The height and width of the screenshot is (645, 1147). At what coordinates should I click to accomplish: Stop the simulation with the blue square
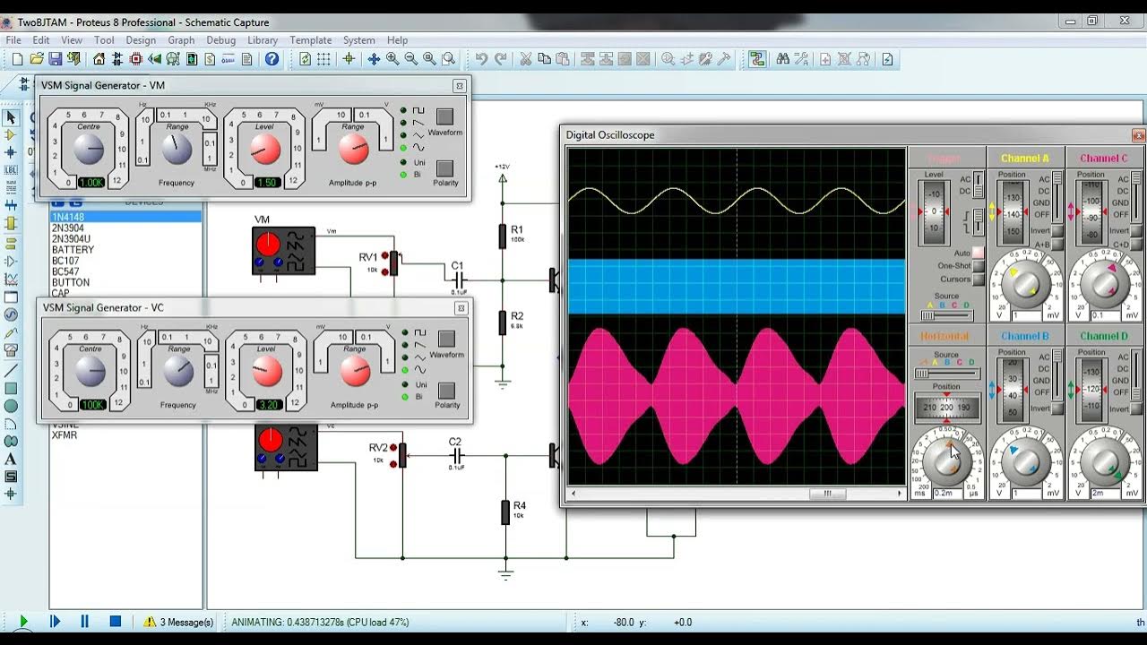click(116, 621)
